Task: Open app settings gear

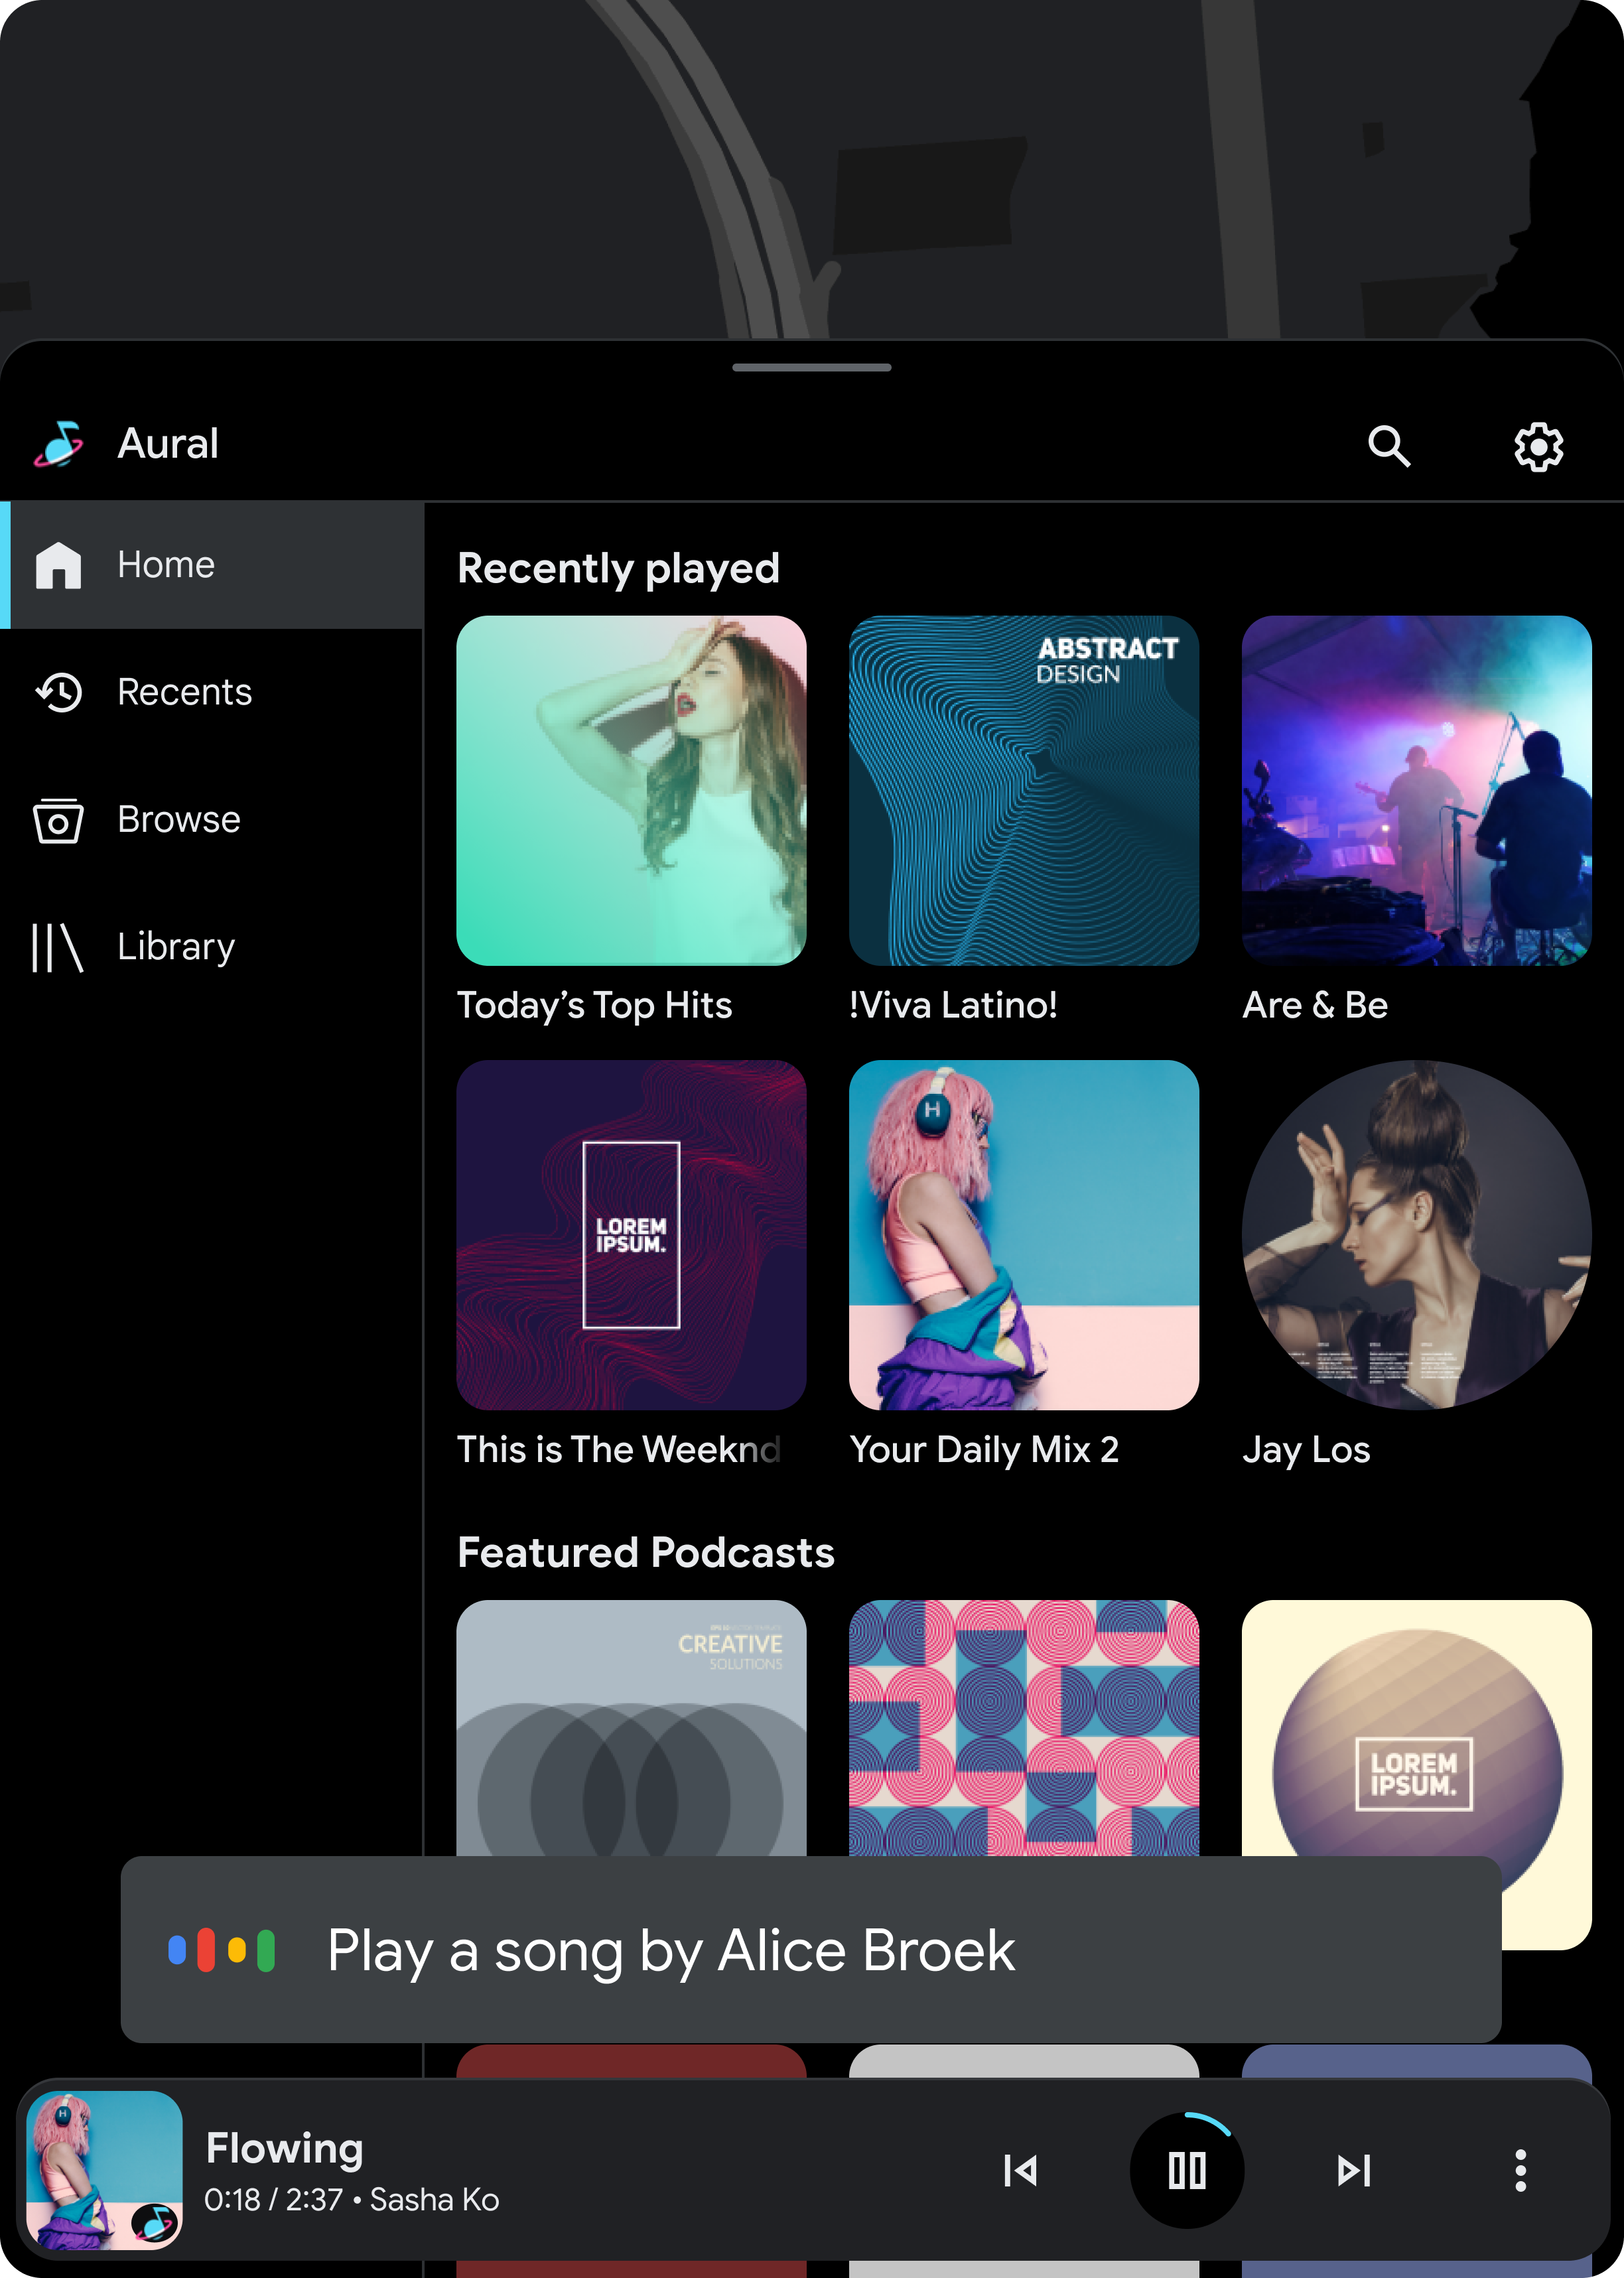Action: coord(1536,444)
